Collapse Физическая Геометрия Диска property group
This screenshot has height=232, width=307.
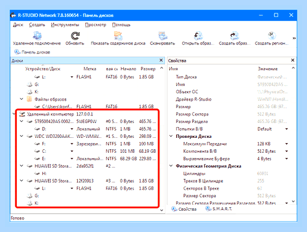tap(171, 166)
